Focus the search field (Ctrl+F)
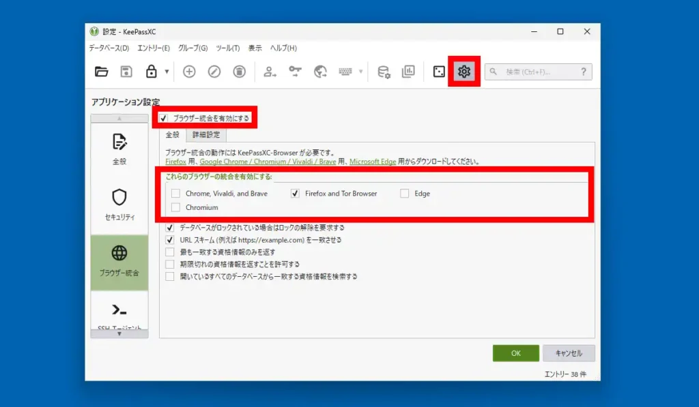 538,72
